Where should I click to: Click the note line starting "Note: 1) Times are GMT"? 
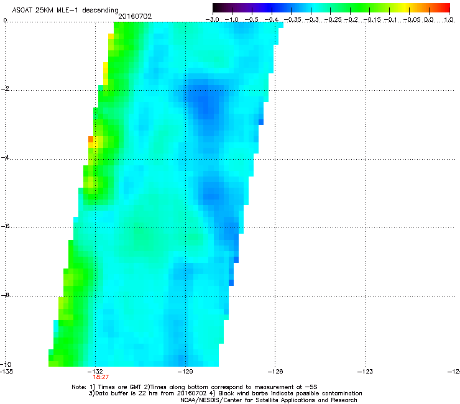(195, 387)
